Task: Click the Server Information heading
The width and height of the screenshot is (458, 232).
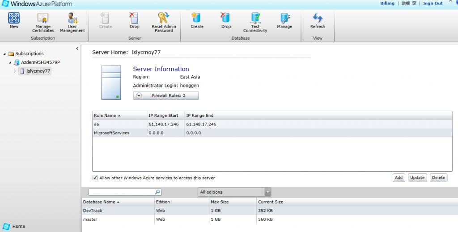Action: point(161,69)
